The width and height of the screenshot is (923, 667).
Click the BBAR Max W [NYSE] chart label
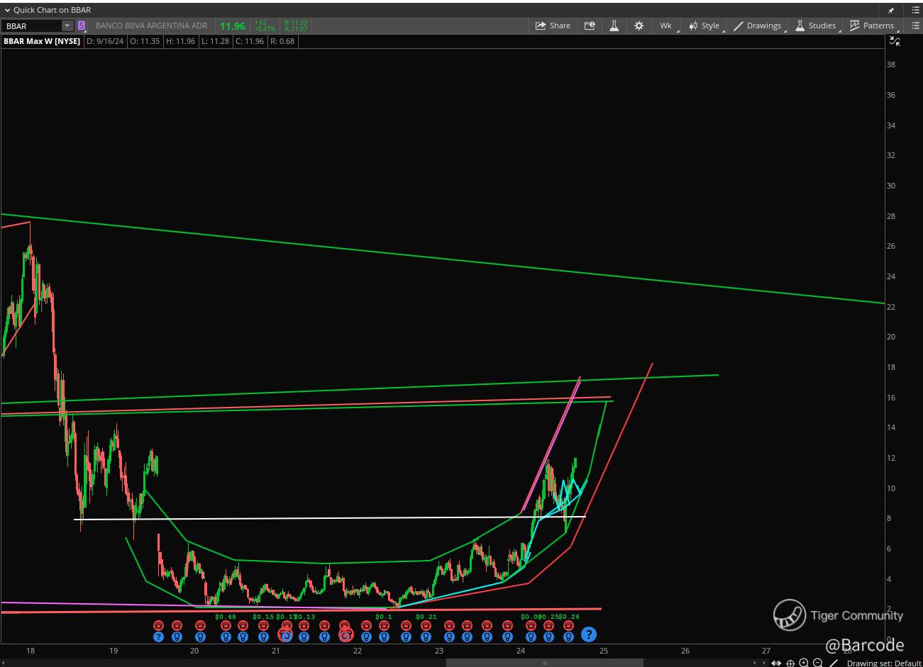coord(42,41)
